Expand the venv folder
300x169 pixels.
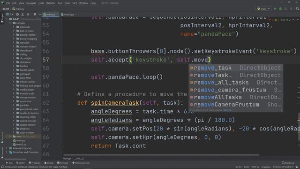pos(10,137)
